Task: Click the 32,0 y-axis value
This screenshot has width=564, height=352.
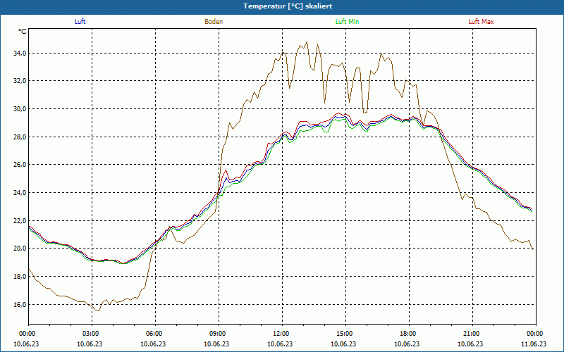Action: point(20,81)
